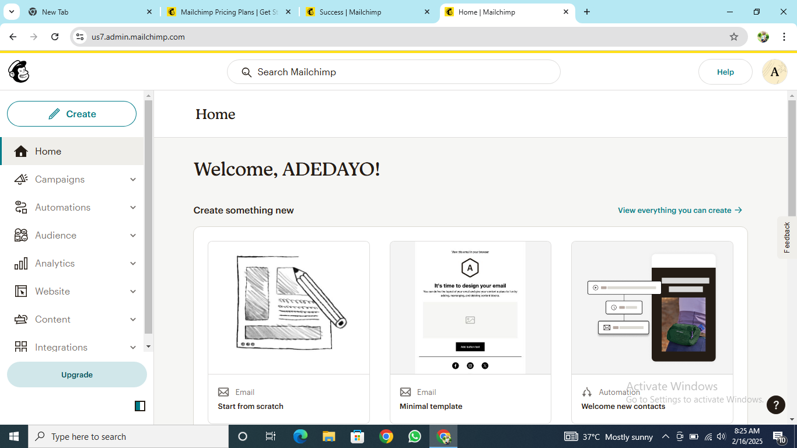Expand the Analytics menu chevron
Viewport: 797px width, 448px height.
[133, 264]
